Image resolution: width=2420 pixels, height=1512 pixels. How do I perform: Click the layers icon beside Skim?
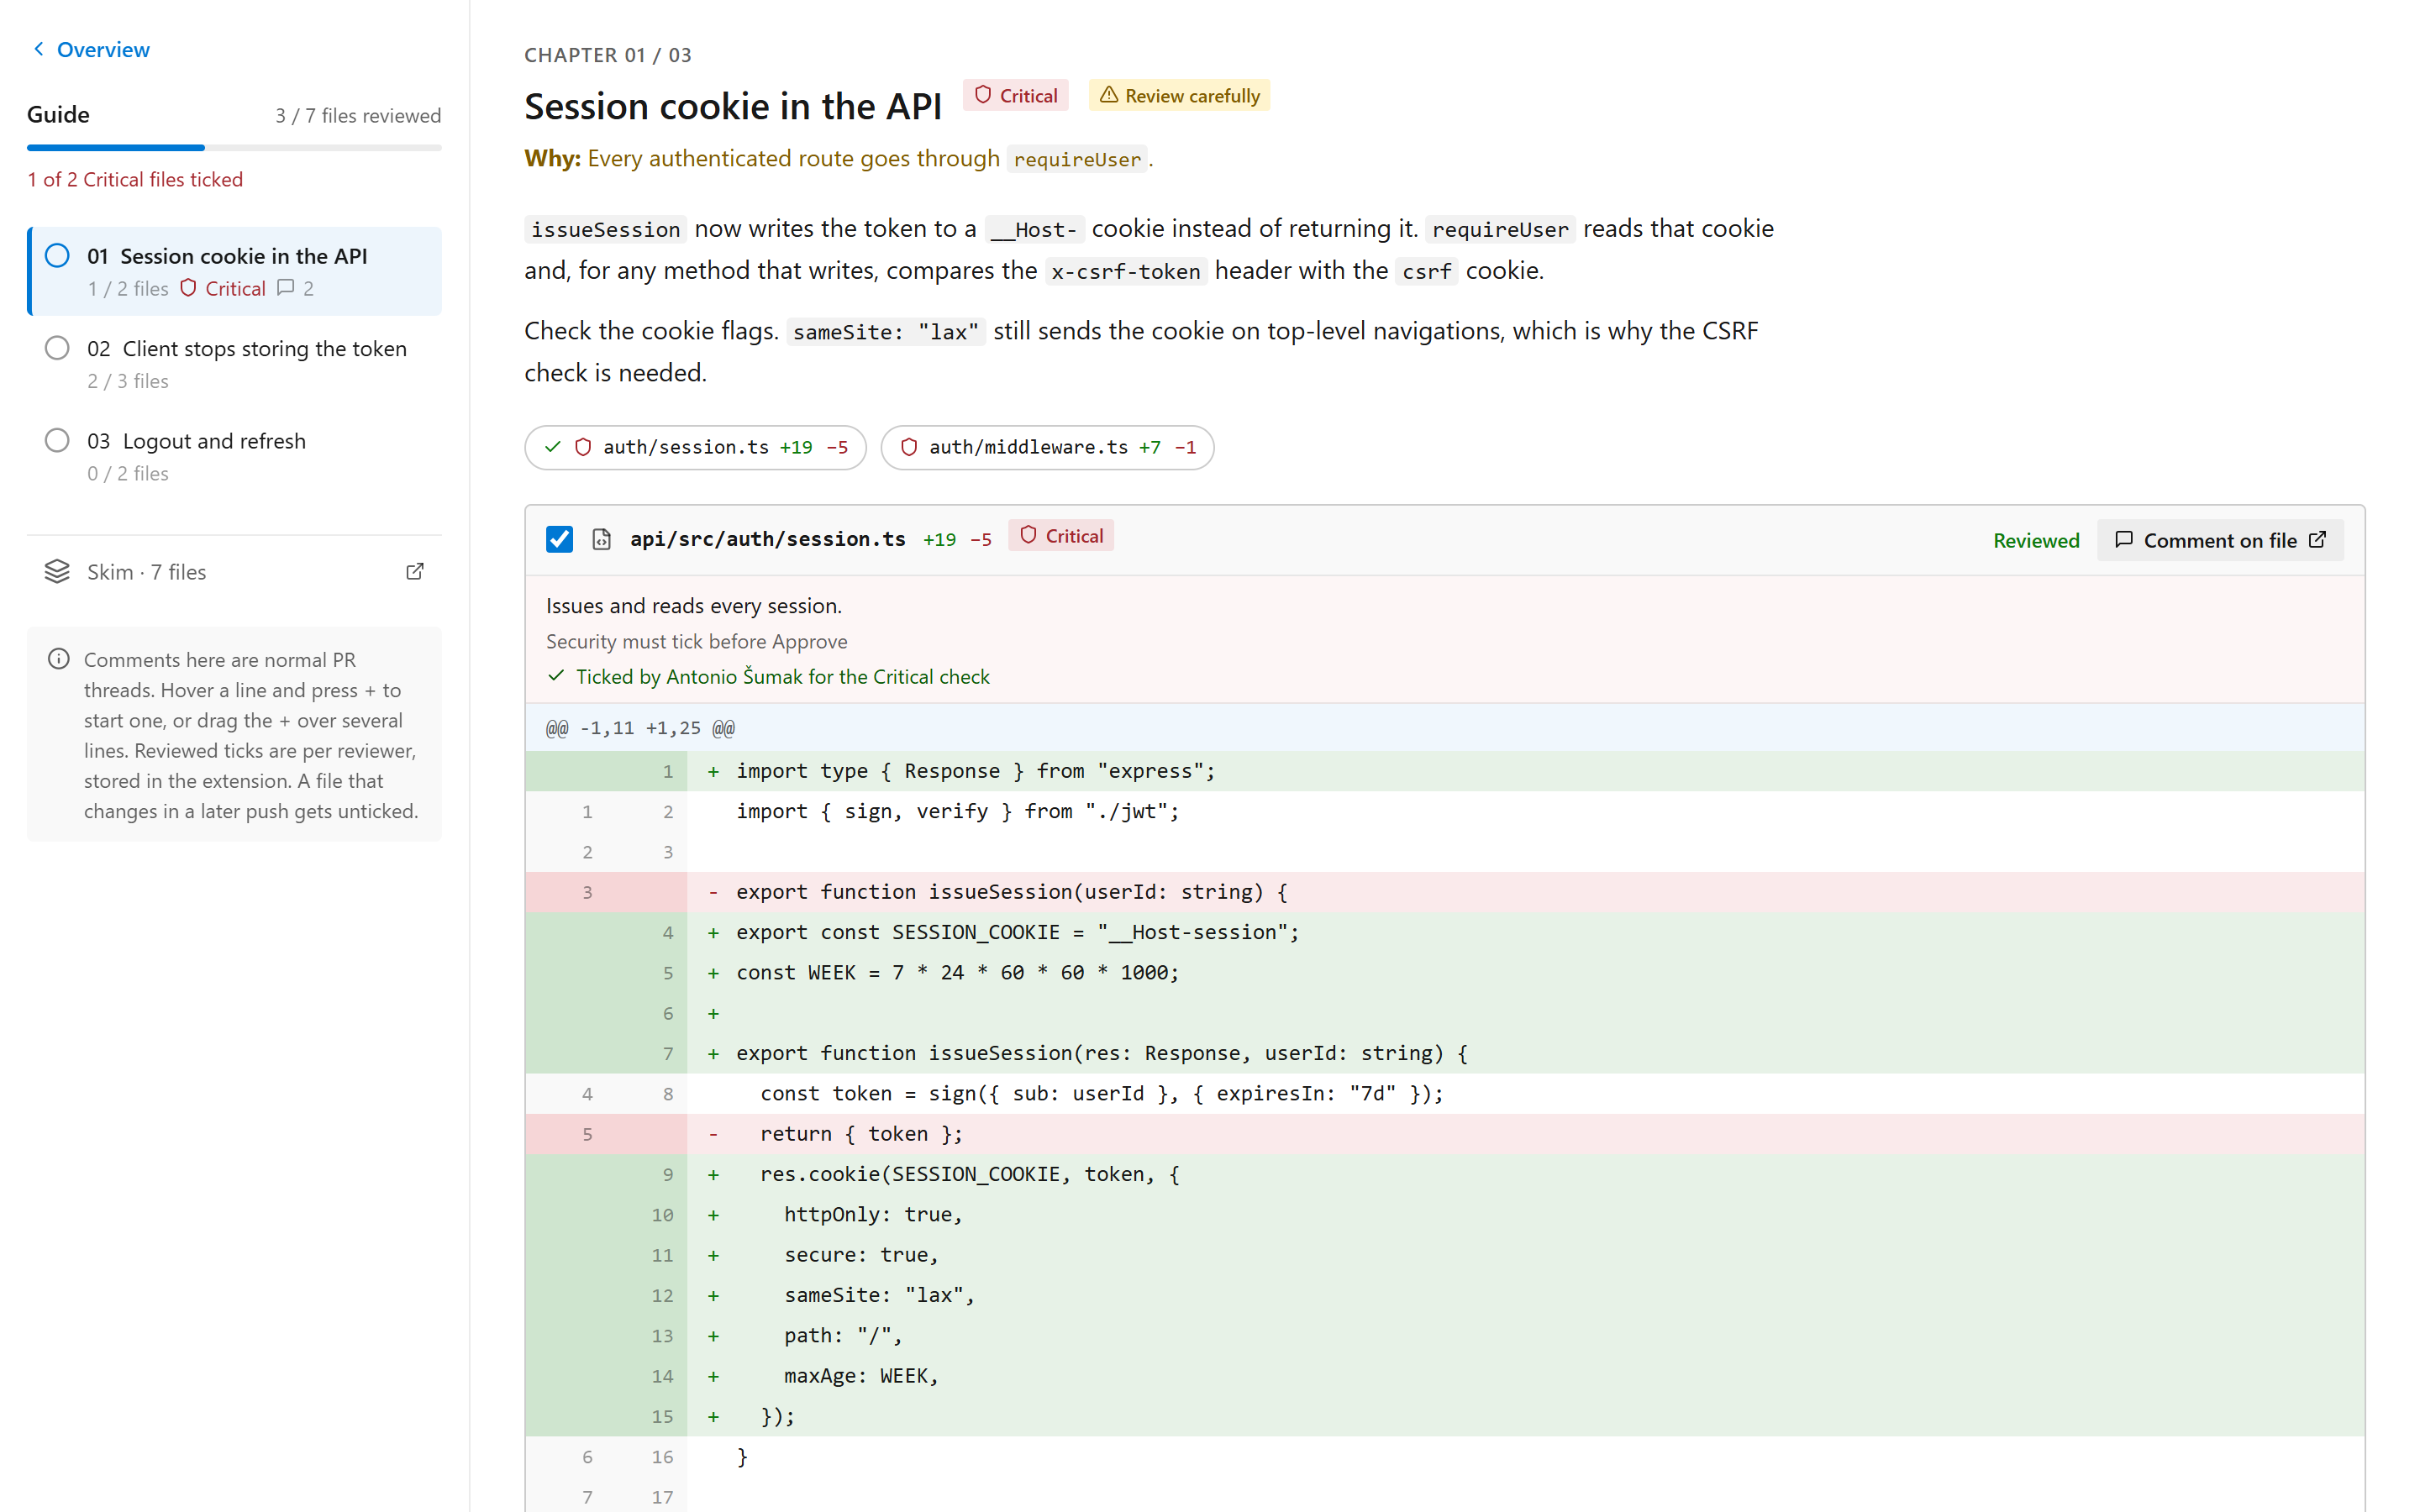(58, 572)
